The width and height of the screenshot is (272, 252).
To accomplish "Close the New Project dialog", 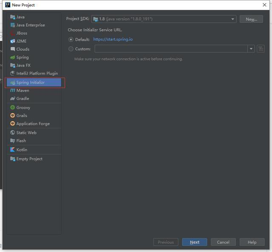I will (264, 5).
